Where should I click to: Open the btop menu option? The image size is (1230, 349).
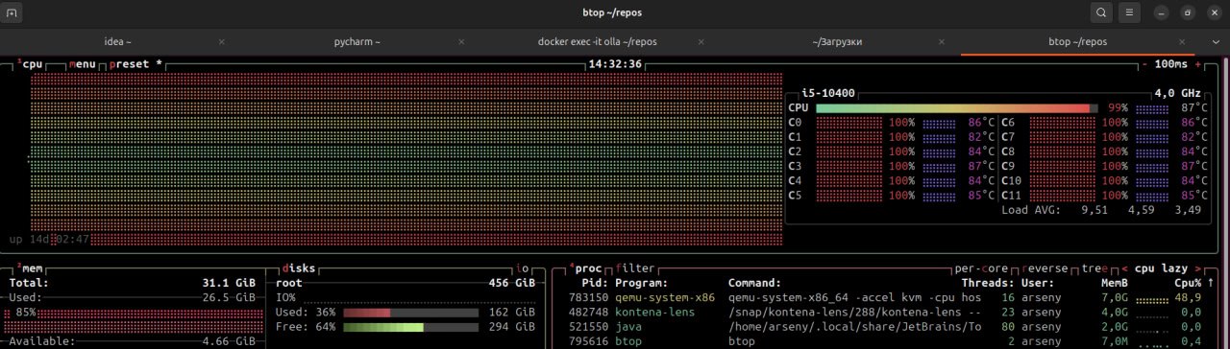(82, 64)
